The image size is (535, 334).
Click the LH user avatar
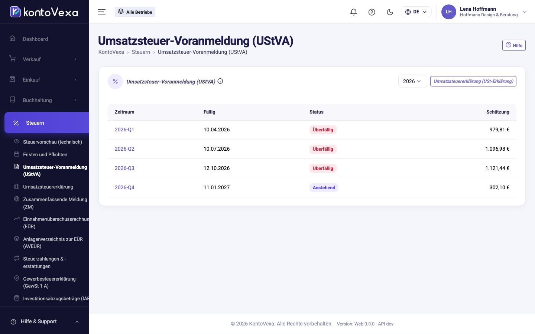(x=448, y=12)
